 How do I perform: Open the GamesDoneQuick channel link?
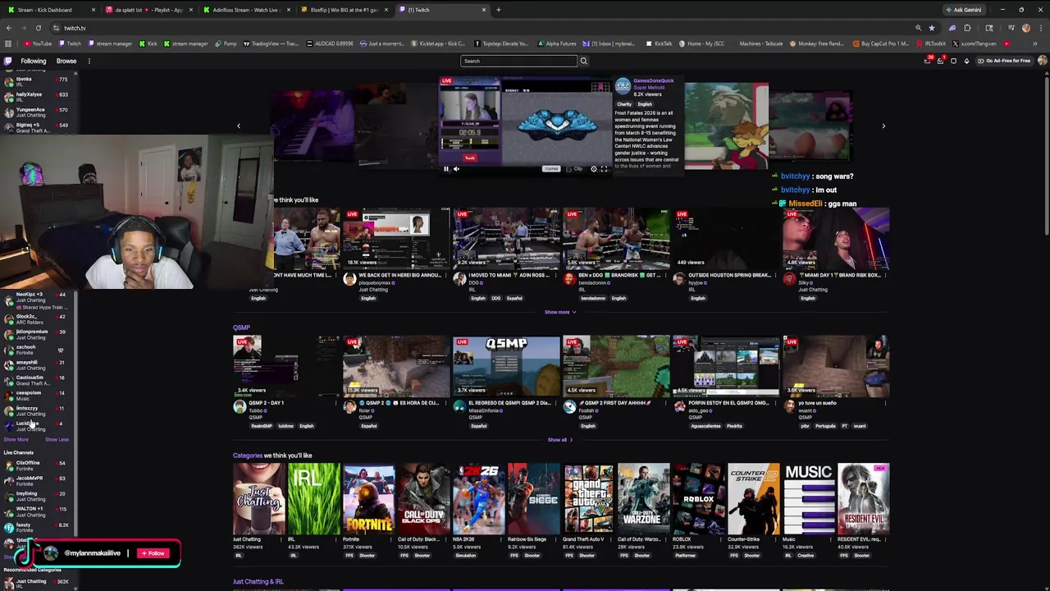[653, 80]
